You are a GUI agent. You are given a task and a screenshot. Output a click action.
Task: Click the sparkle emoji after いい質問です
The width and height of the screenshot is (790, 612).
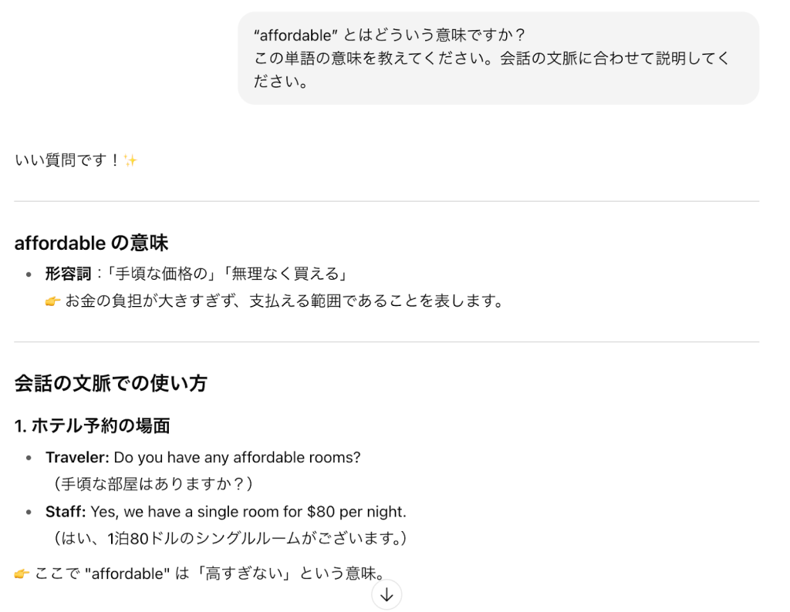click(130, 160)
